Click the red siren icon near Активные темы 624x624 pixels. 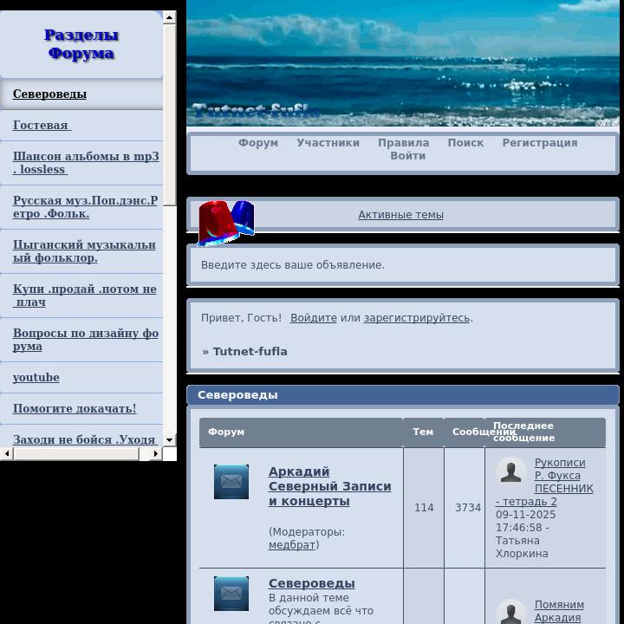[x=225, y=221]
